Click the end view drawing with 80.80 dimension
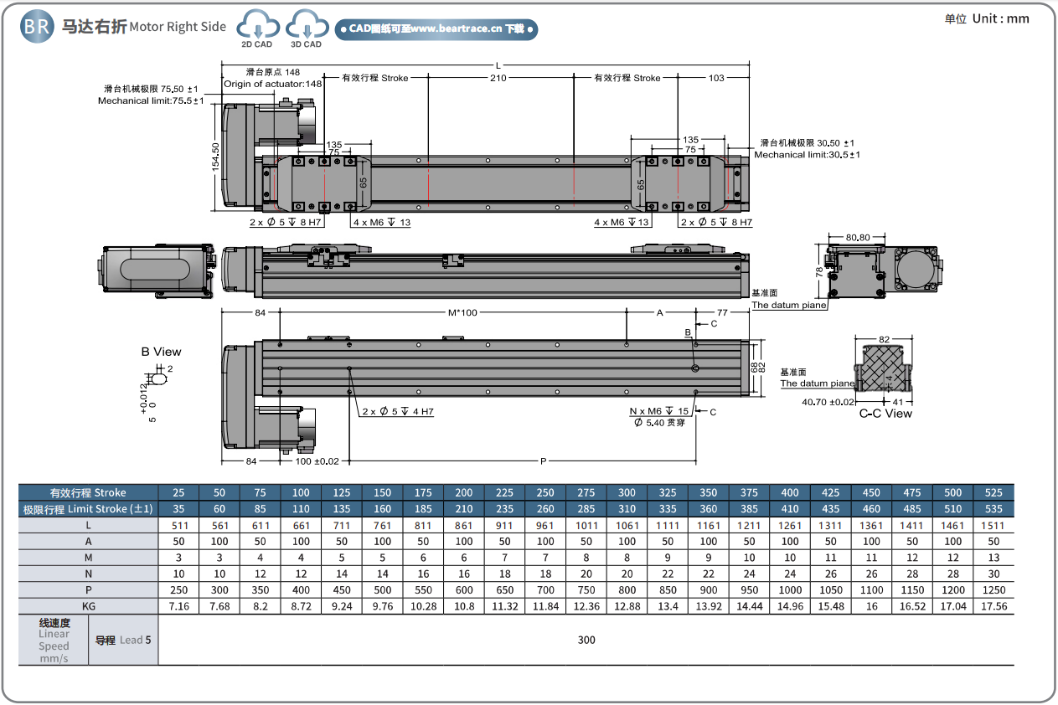Image resolution: width=1058 pixels, height=705 pixels. click(885, 270)
